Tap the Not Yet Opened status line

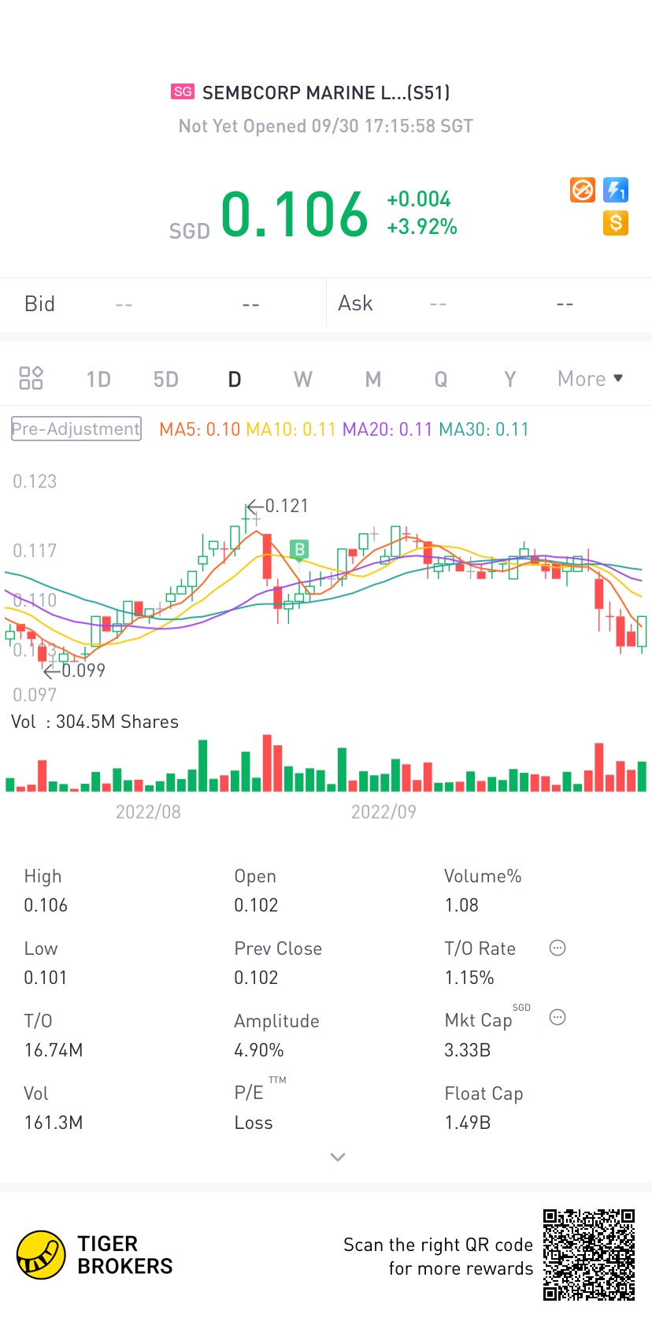point(326,126)
